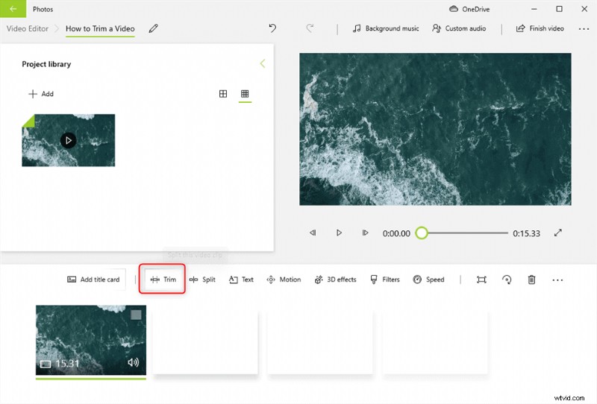
Task: Select the Trim tool
Action: 163,280
